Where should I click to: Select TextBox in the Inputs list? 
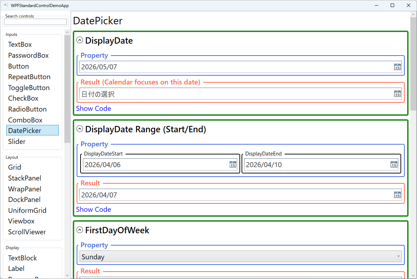tap(32, 44)
